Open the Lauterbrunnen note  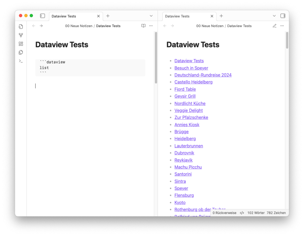point(189,146)
